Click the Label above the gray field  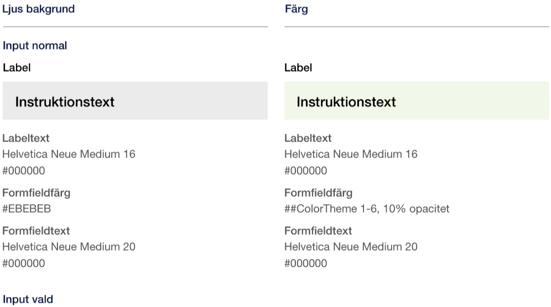[17, 67]
